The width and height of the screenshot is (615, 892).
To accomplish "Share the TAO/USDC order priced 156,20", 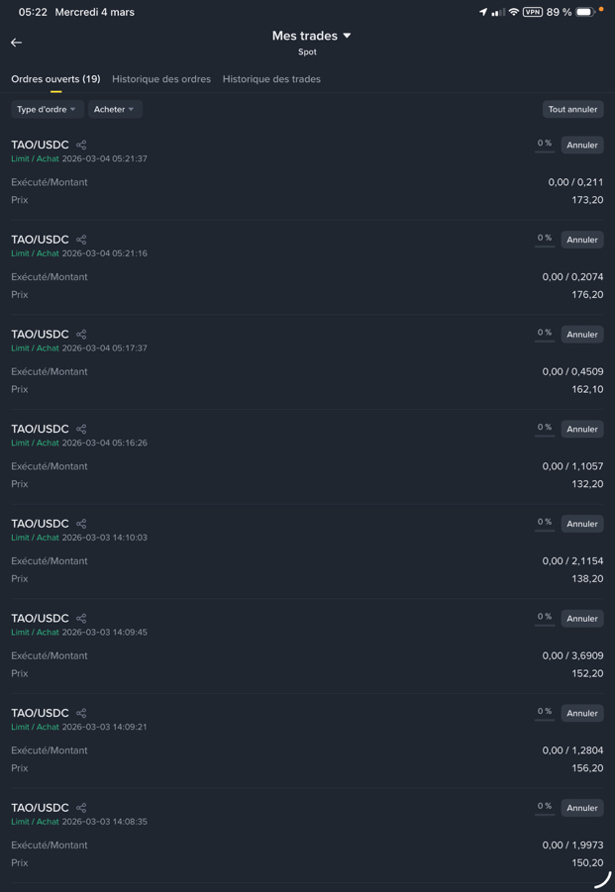I will (x=81, y=713).
